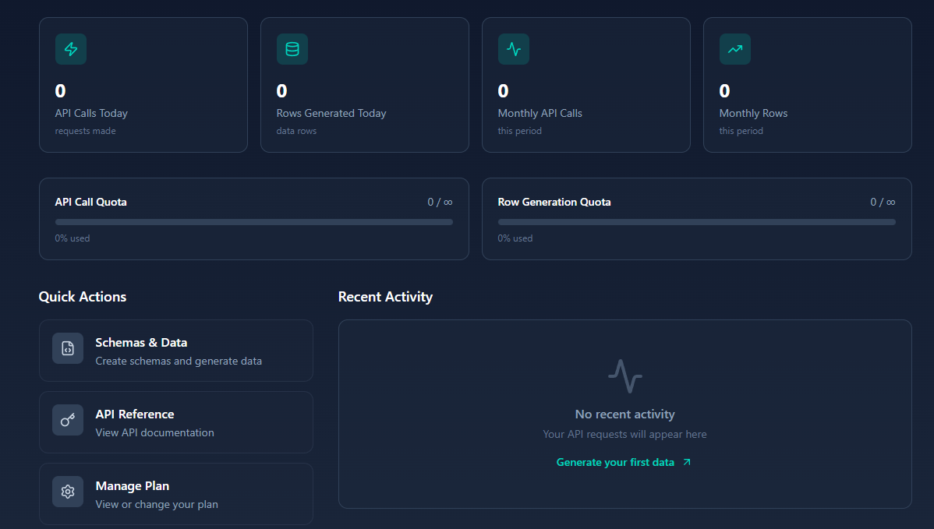Click the activity waveform icon in Recent Activity panel

pyautogui.click(x=624, y=375)
